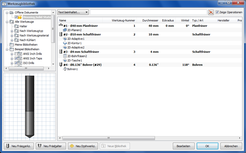Sort by the Typ / Art column header
This screenshot has height=153, width=246.
pyautogui.click(x=203, y=20)
